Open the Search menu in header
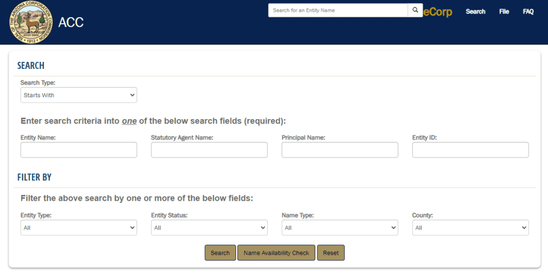This screenshot has width=548, height=275. click(x=475, y=12)
